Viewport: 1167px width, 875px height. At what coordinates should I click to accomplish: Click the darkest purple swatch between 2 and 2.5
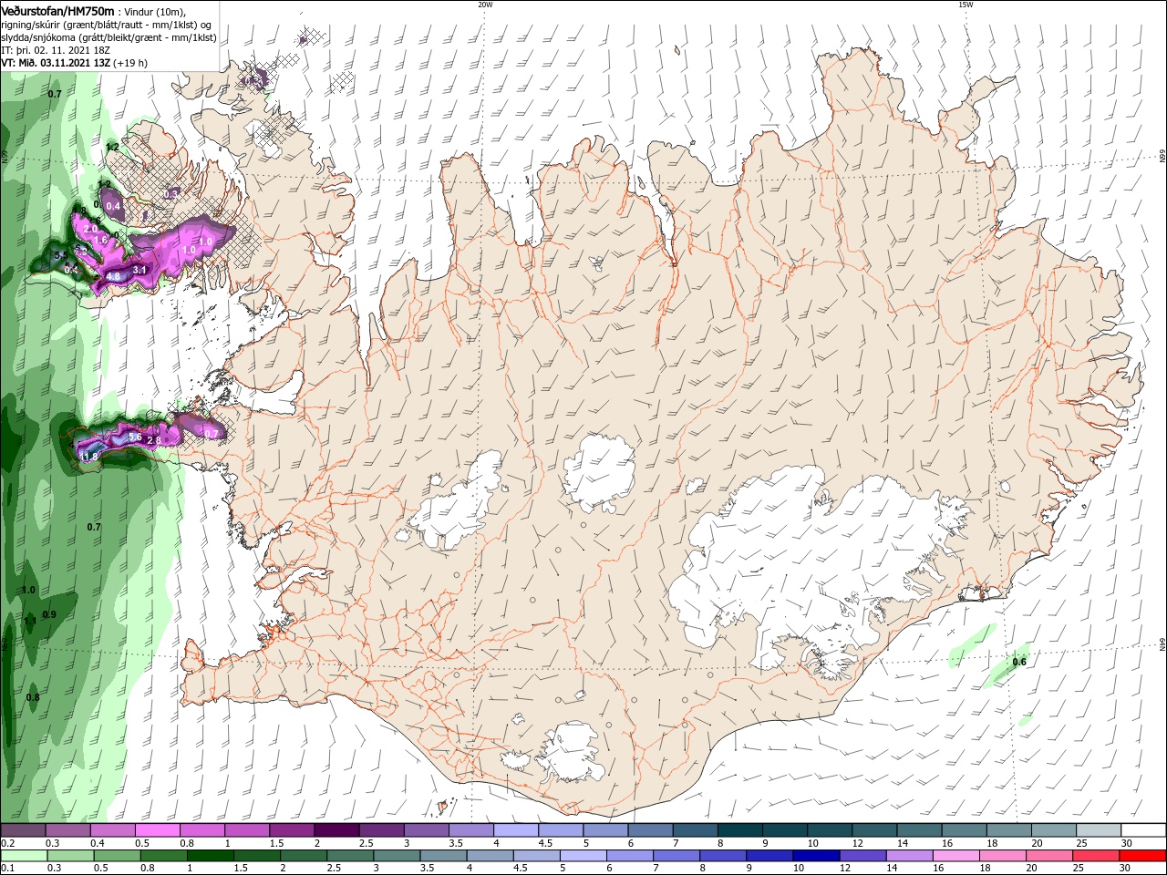336,830
